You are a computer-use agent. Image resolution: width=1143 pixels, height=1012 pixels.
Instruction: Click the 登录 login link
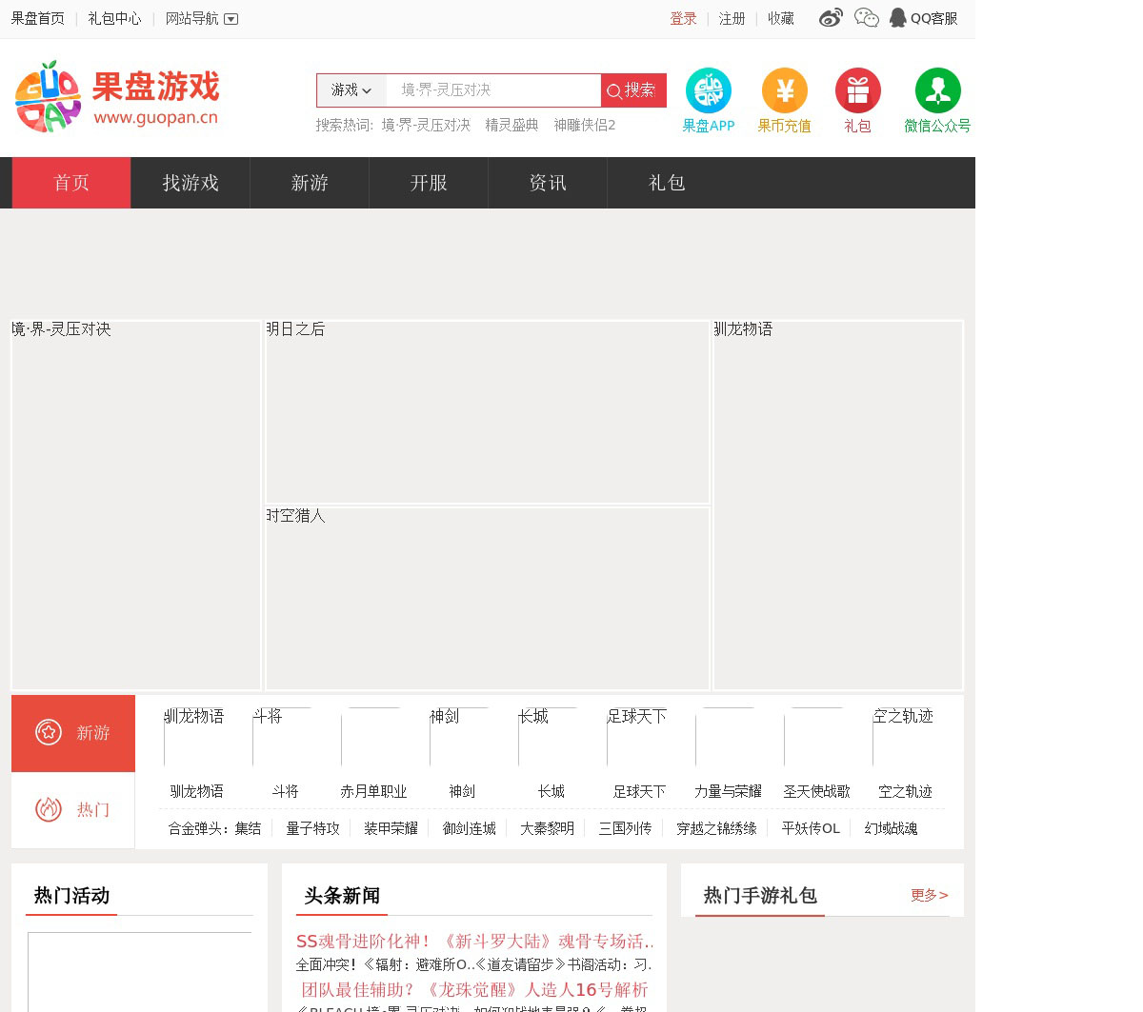point(683,19)
